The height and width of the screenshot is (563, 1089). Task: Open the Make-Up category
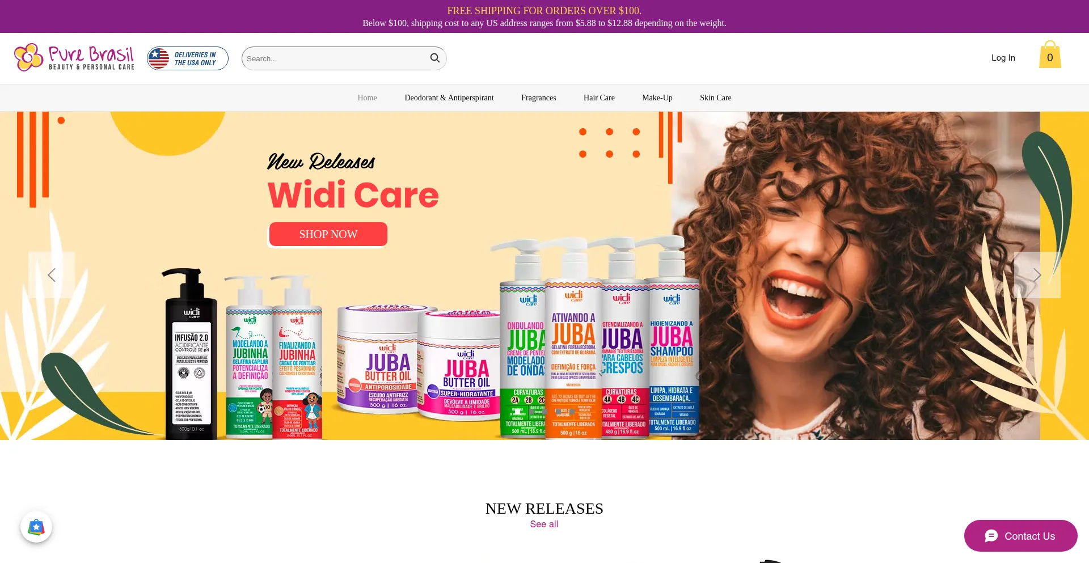tap(657, 98)
